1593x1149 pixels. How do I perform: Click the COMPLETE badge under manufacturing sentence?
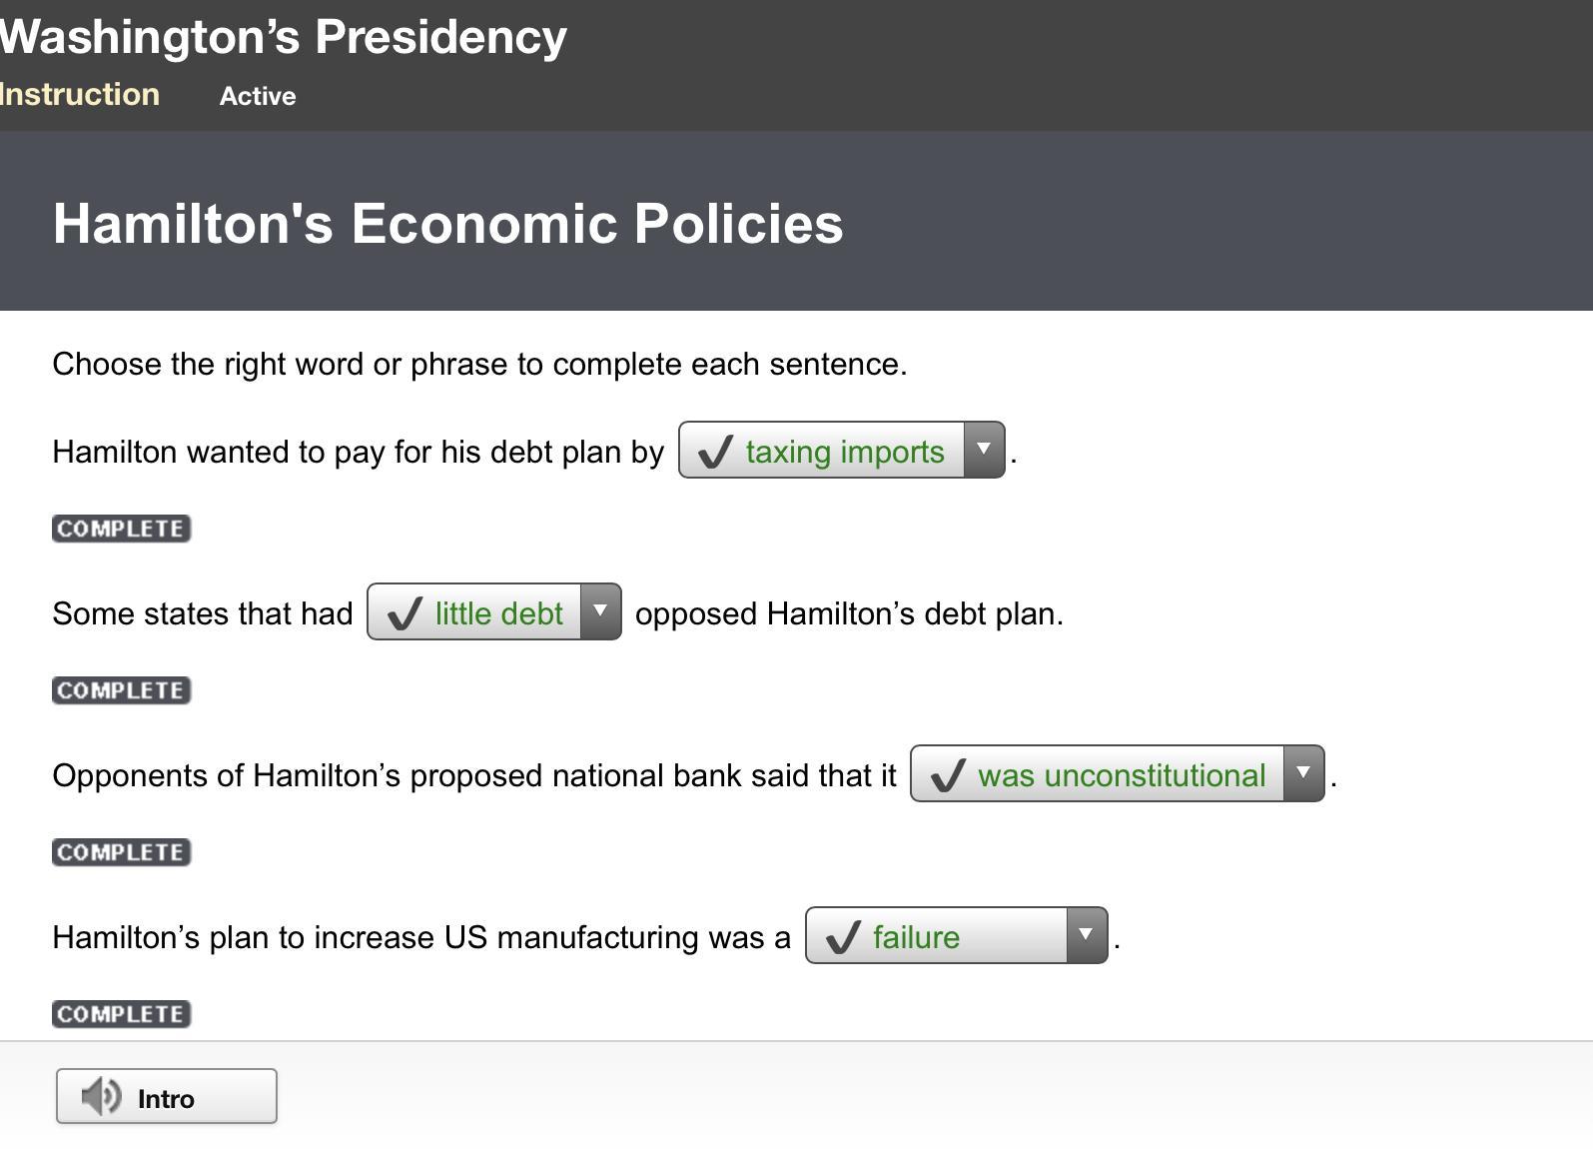tap(122, 1014)
